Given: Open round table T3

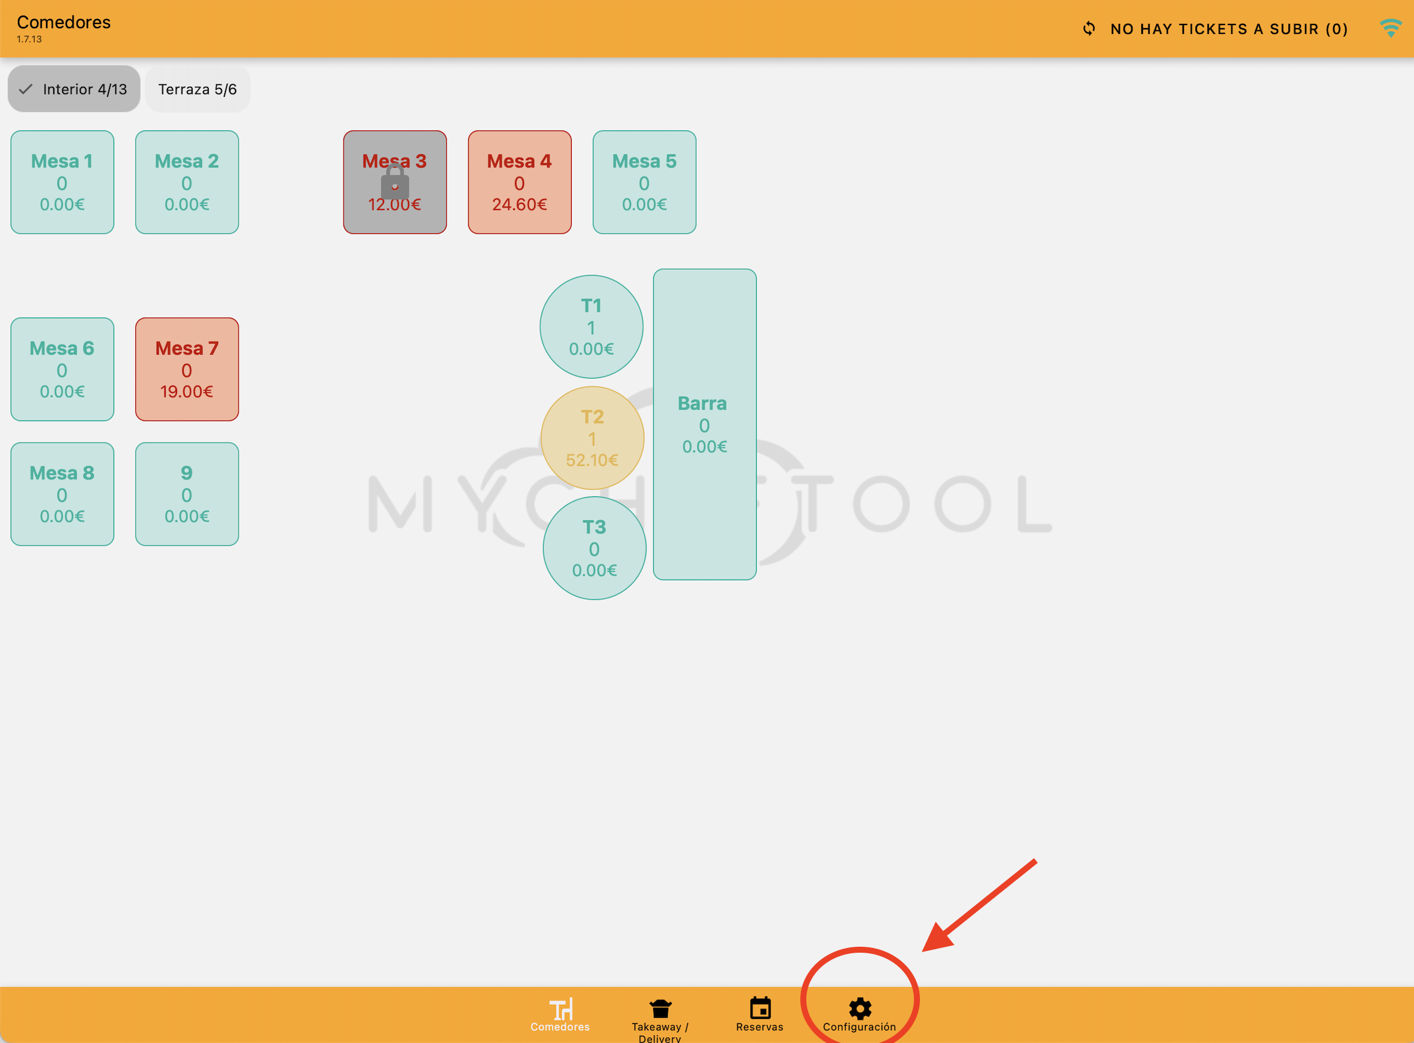Looking at the screenshot, I should coord(595,548).
